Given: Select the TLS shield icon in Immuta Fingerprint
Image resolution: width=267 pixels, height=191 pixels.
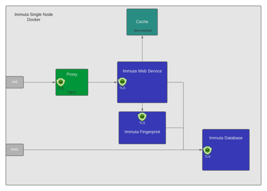Looking at the screenshot, I should [x=142, y=117].
